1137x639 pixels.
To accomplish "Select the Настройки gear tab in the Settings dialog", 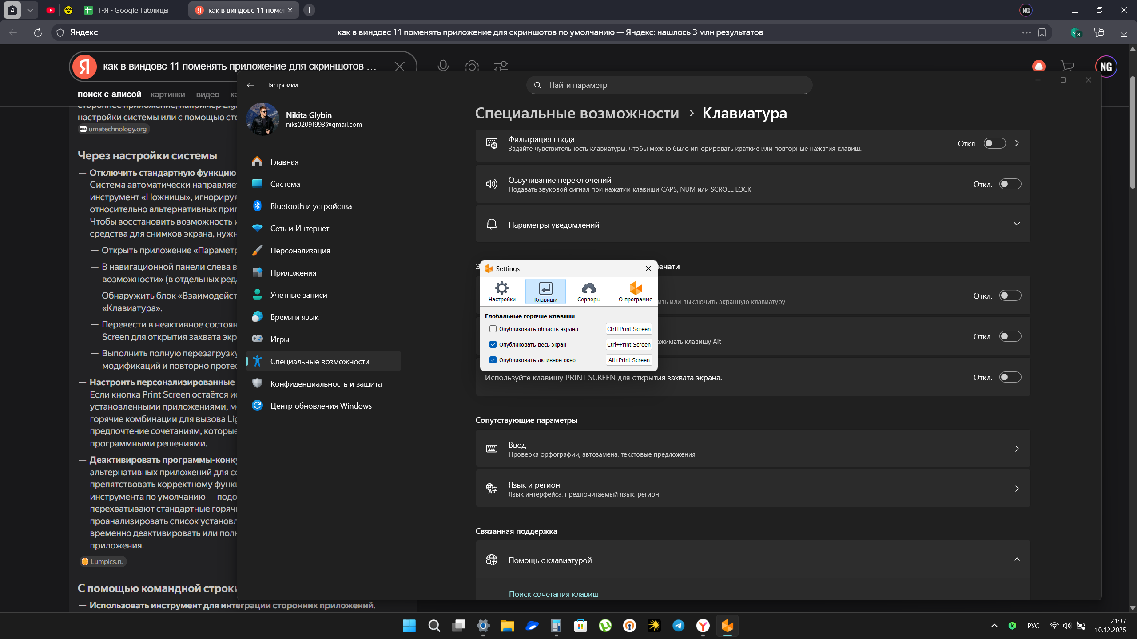I will point(502,292).
